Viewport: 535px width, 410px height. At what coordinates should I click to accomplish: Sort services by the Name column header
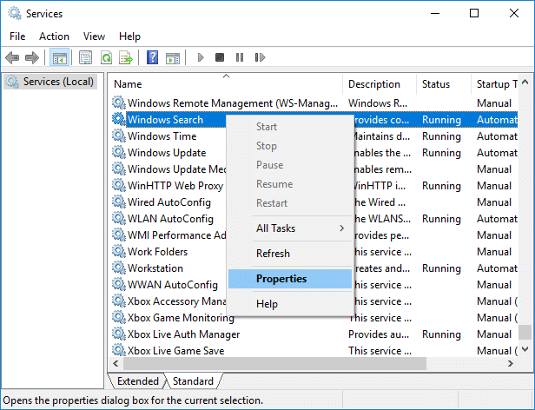coord(226,84)
